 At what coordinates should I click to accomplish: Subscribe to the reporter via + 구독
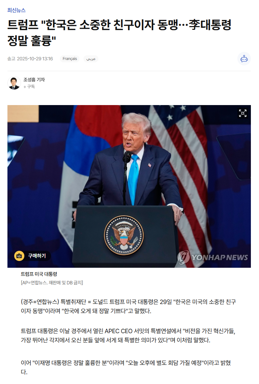point(29,87)
